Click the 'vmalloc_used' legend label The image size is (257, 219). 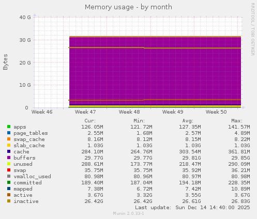(32, 177)
